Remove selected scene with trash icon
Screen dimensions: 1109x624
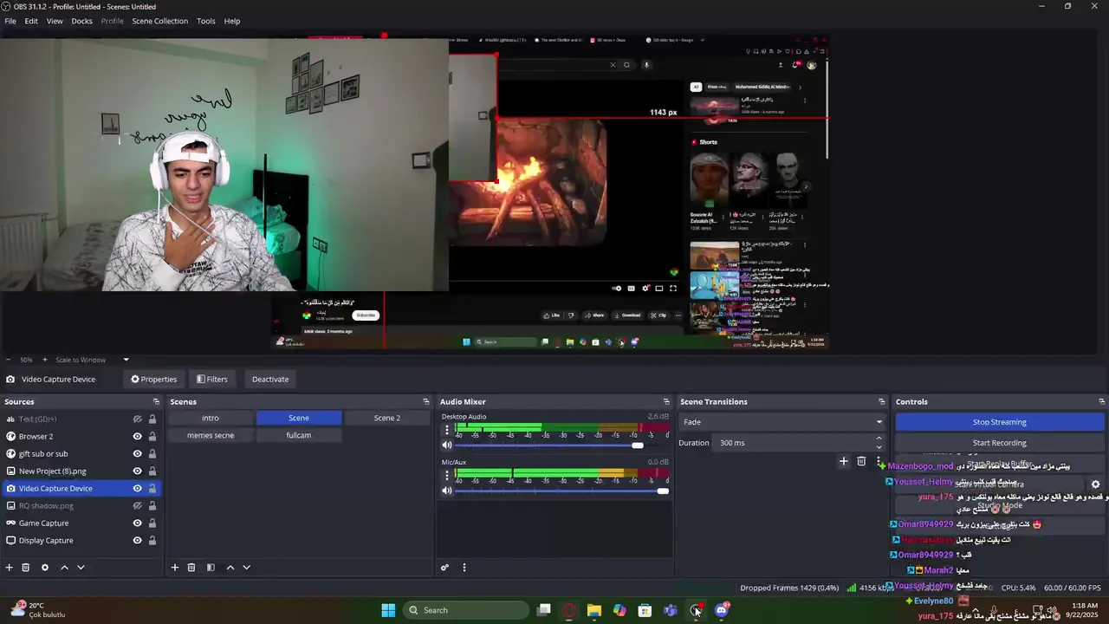click(x=191, y=568)
